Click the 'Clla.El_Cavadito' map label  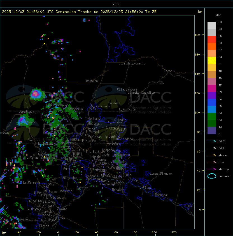(x=141, y=92)
